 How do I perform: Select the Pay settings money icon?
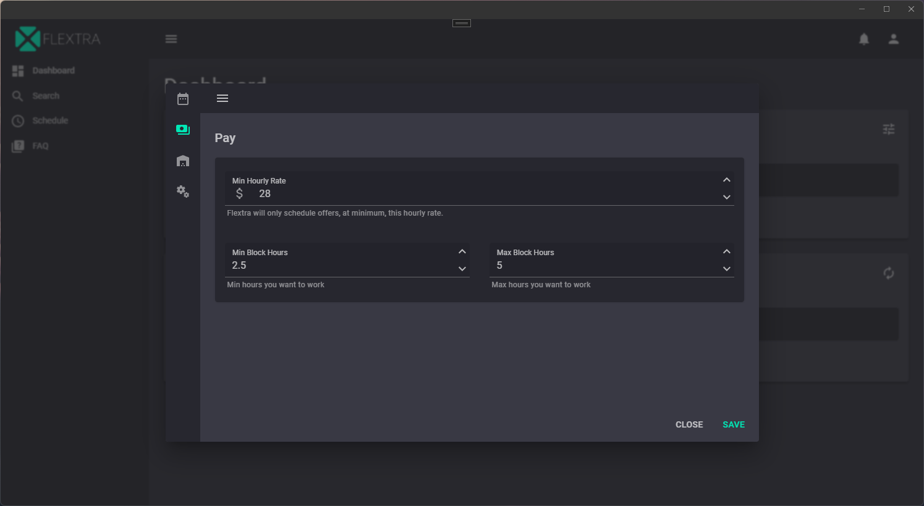[183, 130]
